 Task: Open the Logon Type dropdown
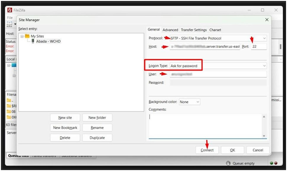click(218, 66)
